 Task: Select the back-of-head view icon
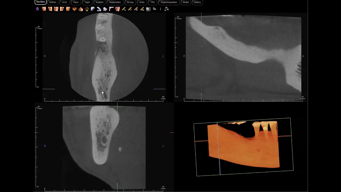click(x=87, y=9)
